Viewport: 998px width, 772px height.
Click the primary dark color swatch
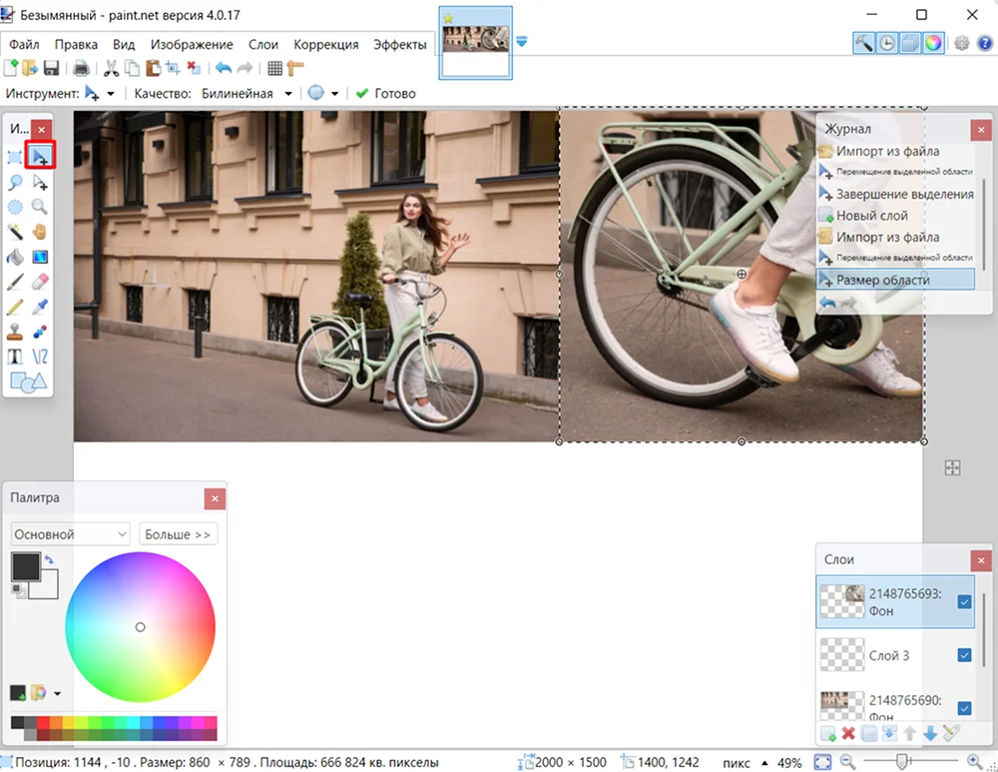point(26,566)
